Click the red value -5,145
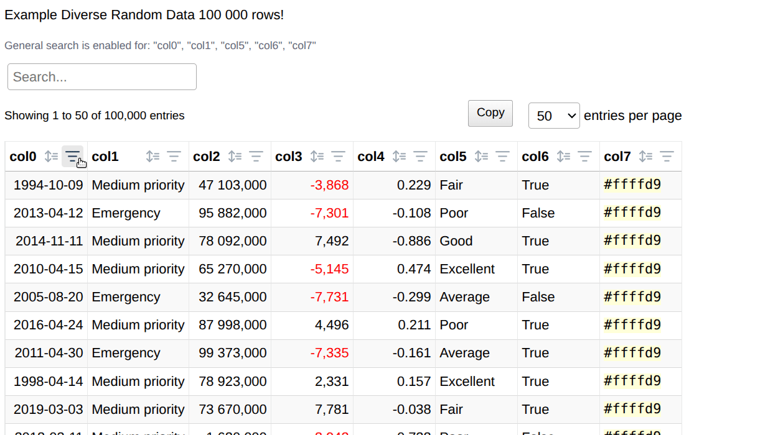The image size is (778, 435). point(329,268)
